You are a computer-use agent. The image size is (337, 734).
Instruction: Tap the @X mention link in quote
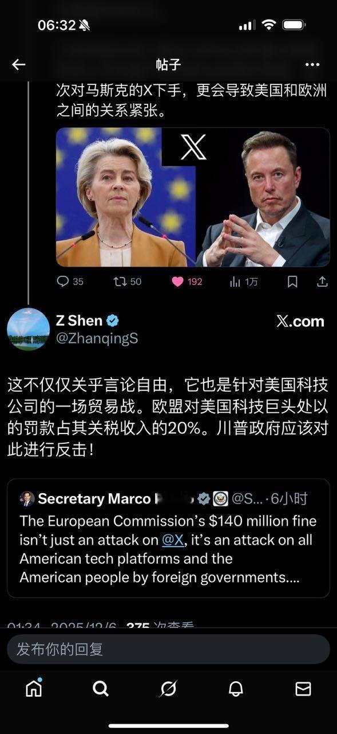[172, 540]
